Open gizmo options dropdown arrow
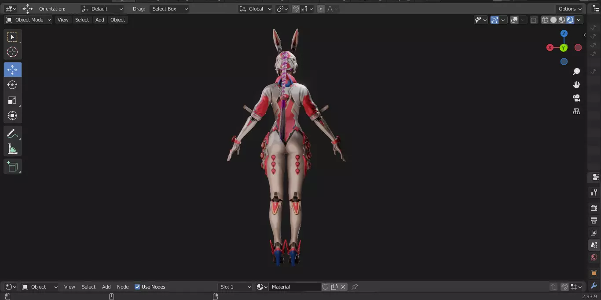The image size is (601, 300). [x=503, y=20]
